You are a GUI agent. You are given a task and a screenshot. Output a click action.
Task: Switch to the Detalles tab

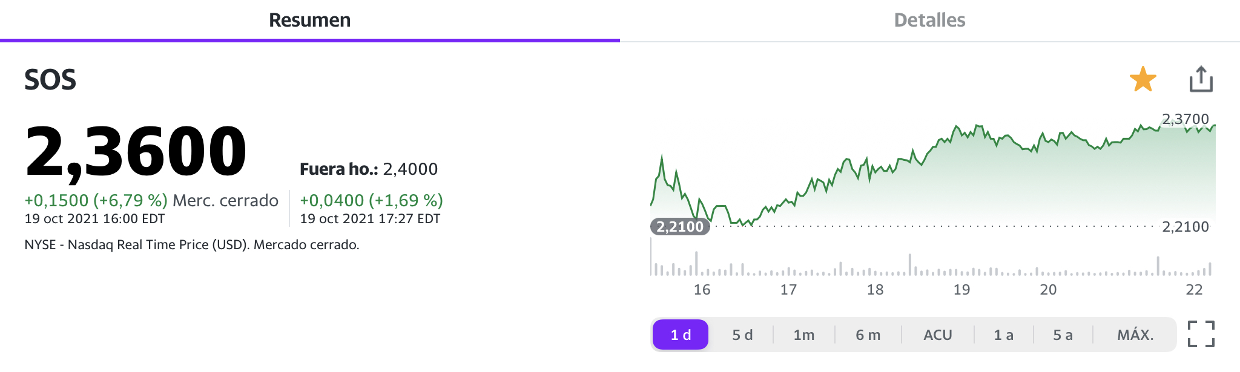930,21
